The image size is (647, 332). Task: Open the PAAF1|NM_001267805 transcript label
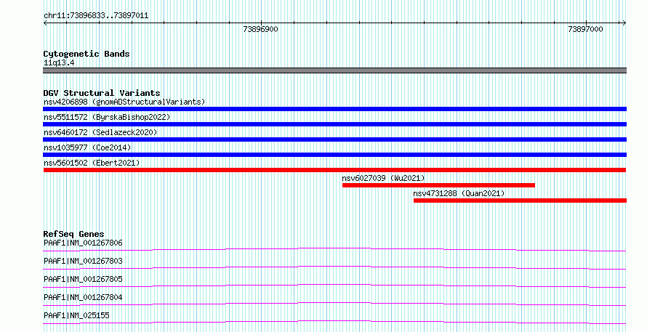point(83,279)
